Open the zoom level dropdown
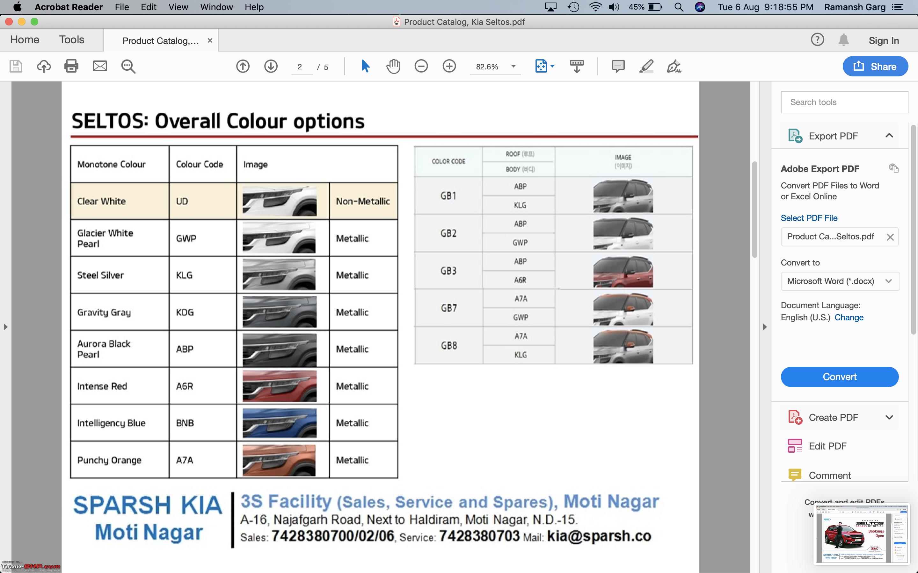Screen dimensions: 918x573 pyautogui.click(x=513, y=66)
